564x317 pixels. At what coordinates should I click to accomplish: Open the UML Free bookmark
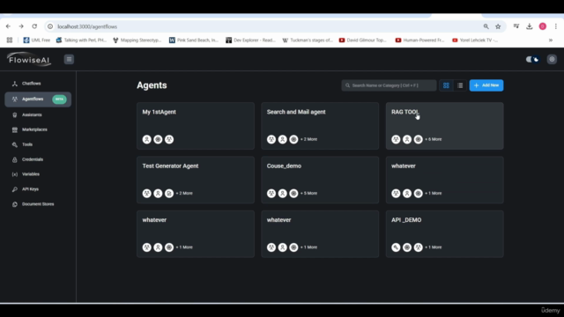37,41
